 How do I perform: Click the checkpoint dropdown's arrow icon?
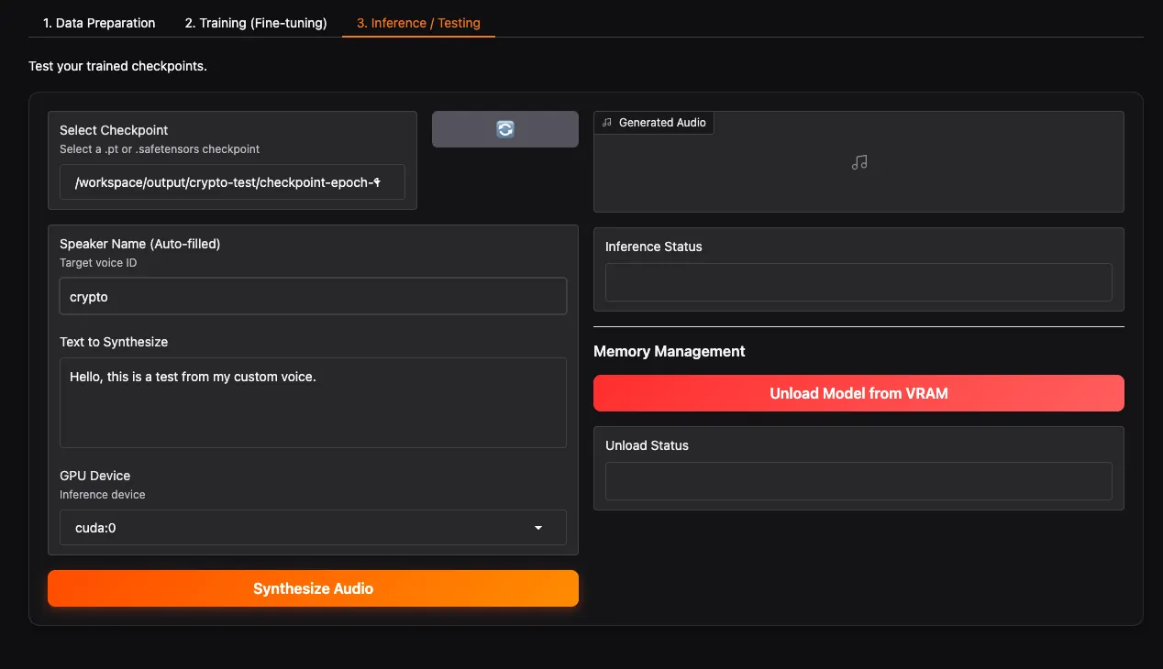pyautogui.click(x=377, y=182)
